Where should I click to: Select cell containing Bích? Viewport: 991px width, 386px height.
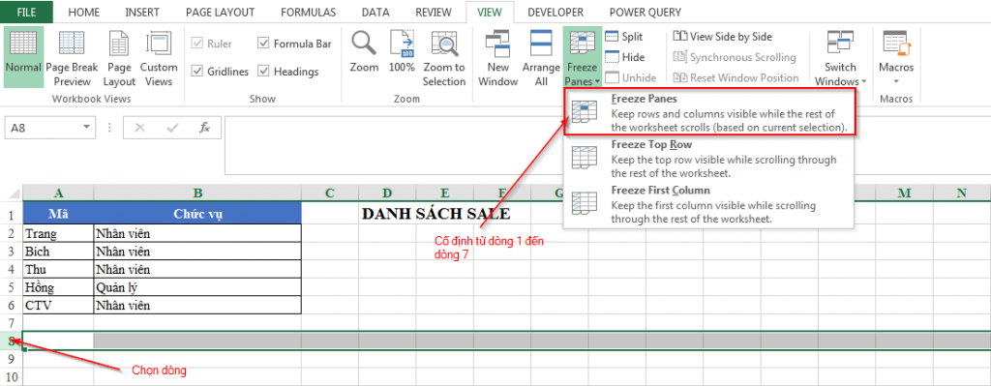pos(58,252)
